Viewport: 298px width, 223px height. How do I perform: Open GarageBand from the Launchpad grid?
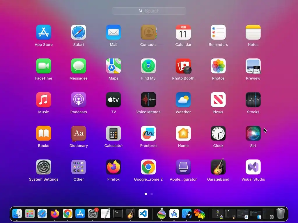218,166
